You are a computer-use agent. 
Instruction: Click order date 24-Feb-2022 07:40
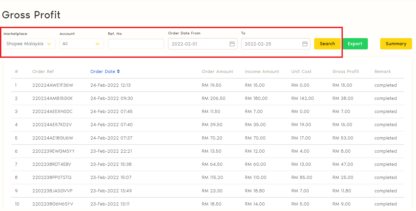112,125
